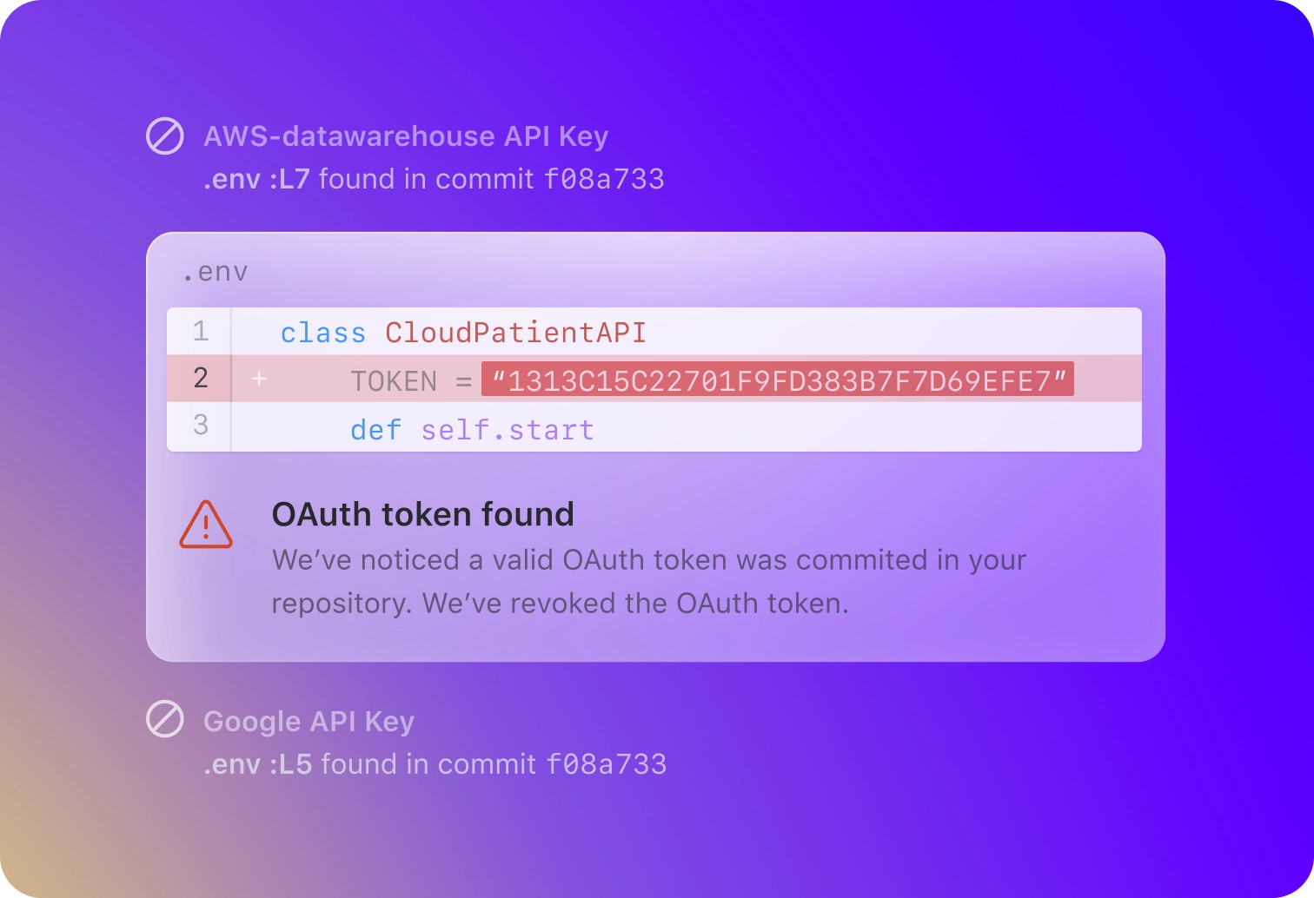Click the red warning triangle icon

pos(206,525)
